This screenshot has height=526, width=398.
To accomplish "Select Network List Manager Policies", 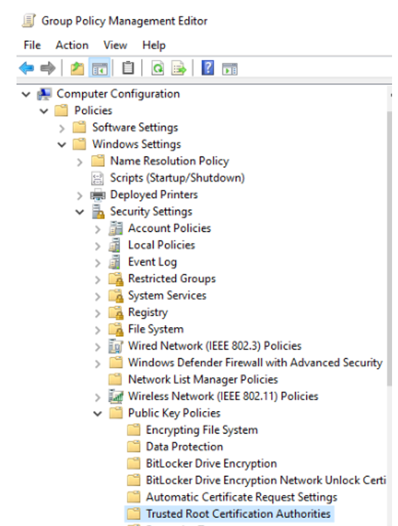I will [x=203, y=379].
